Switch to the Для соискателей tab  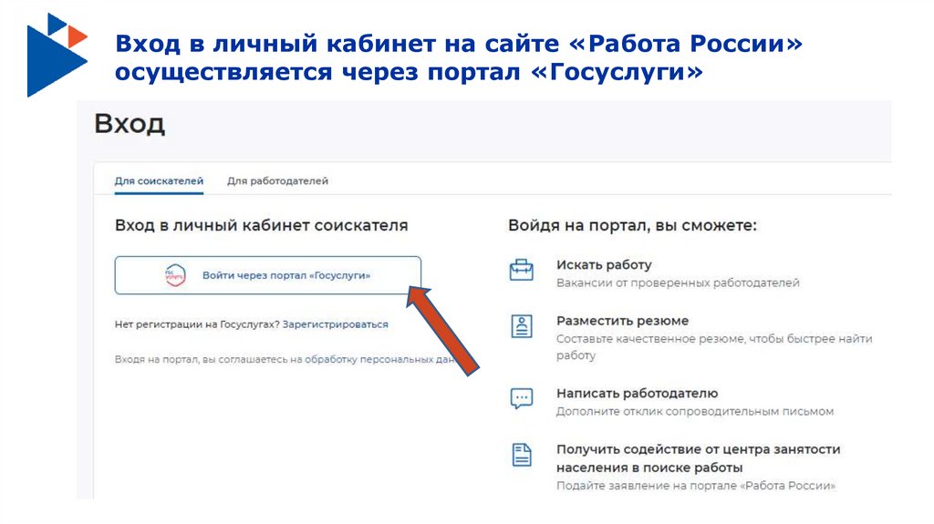click(x=159, y=180)
